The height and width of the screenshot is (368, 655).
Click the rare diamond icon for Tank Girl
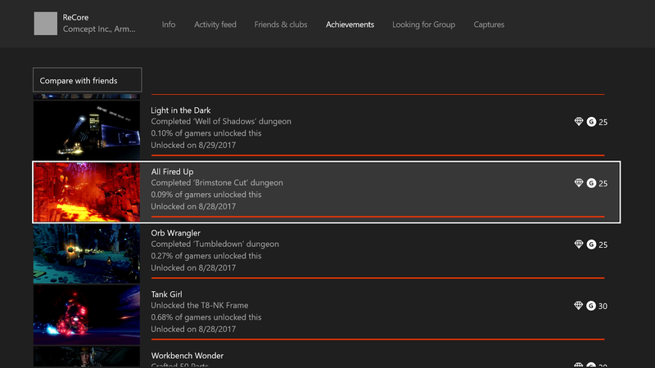pos(578,305)
